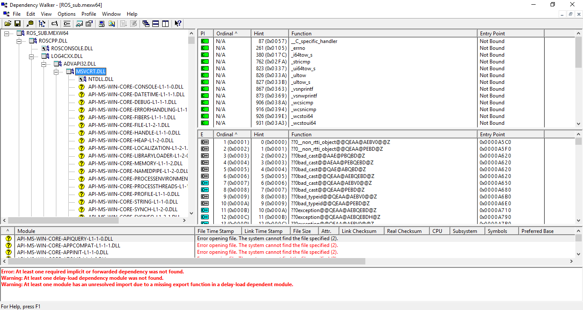Click the Tile Horizontally toolbar icon
583x310 pixels.
(155, 23)
